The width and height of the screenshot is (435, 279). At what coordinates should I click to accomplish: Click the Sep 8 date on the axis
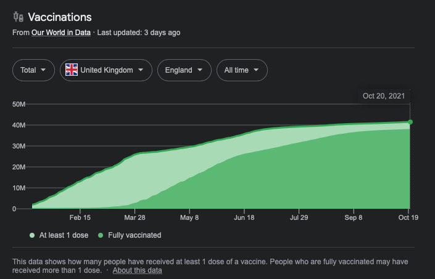click(354, 217)
